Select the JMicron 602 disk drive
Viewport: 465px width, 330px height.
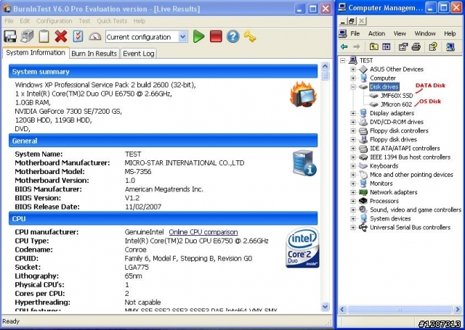[x=396, y=104]
